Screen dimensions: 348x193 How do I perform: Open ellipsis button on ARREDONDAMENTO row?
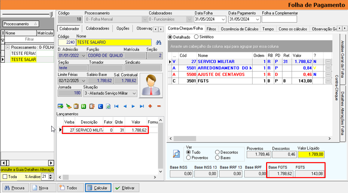coord(328,68)
